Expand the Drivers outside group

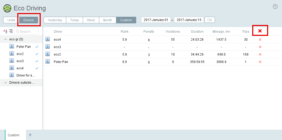point(6,83)
